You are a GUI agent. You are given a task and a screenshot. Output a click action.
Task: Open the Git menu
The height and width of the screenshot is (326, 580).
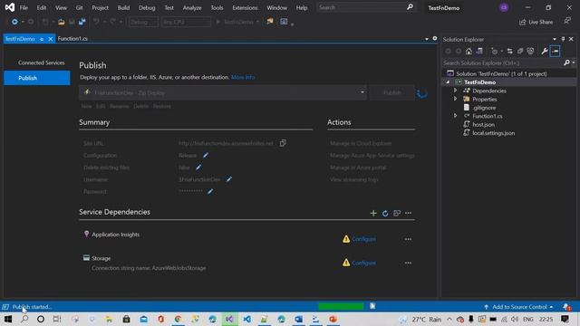pyautogui.click(x=79, y=7)
